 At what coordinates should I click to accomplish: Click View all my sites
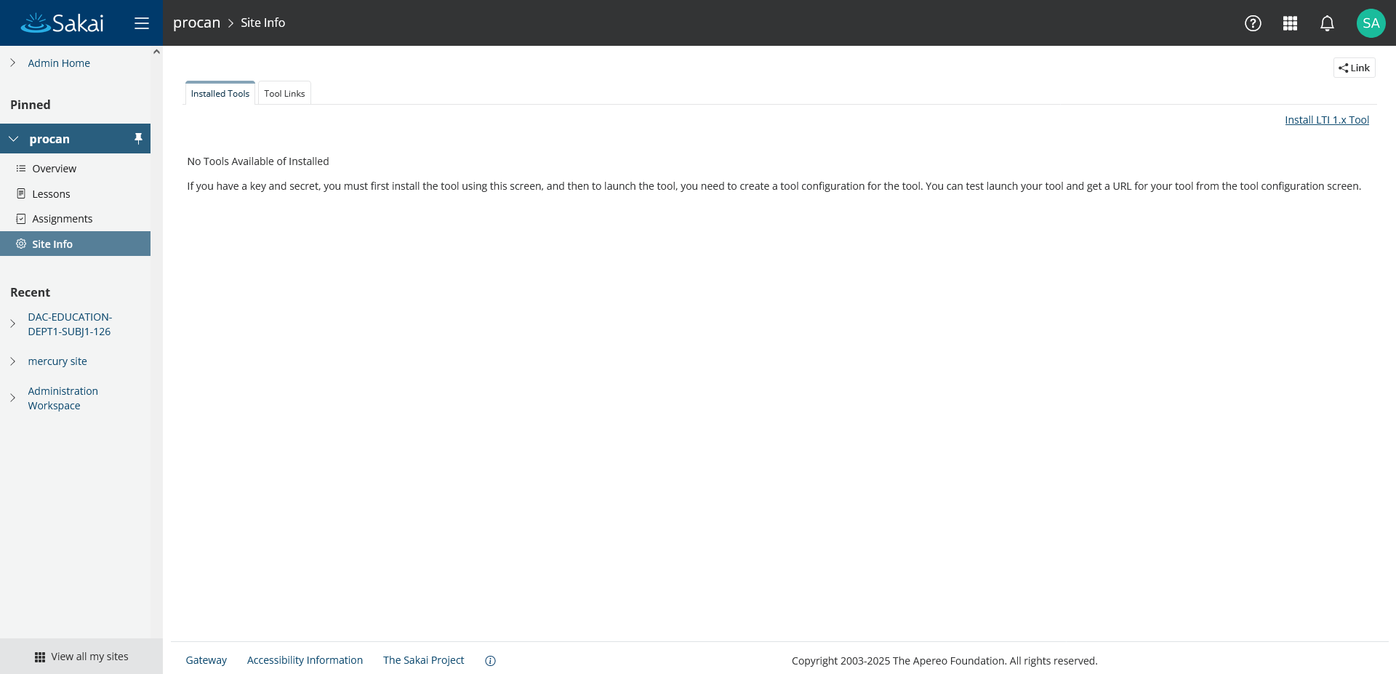pyautogui.click(x=81, y=657)
